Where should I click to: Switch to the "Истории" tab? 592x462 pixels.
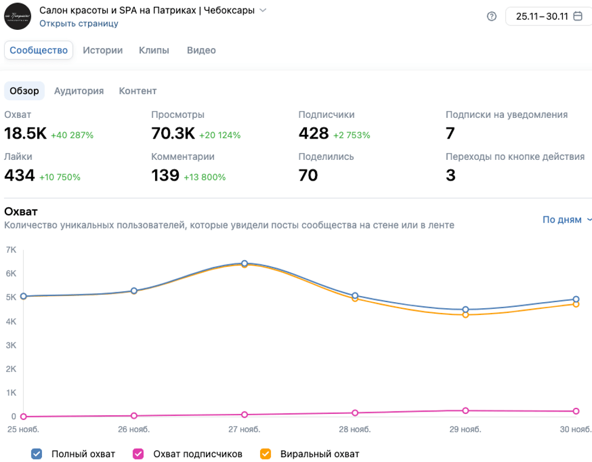click(x=103, y=50)
